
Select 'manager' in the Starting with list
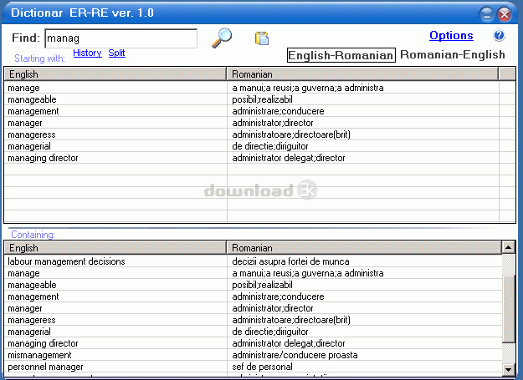point(24,123)
